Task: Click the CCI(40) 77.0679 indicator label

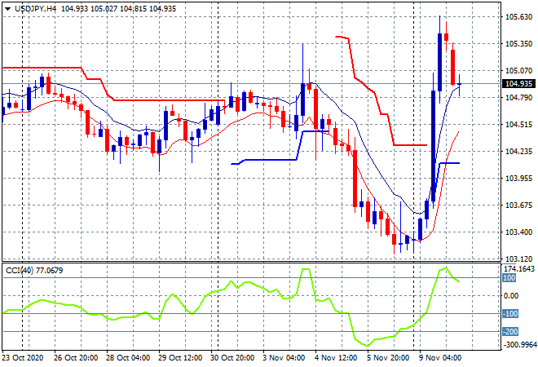Action: click(34, 271)
